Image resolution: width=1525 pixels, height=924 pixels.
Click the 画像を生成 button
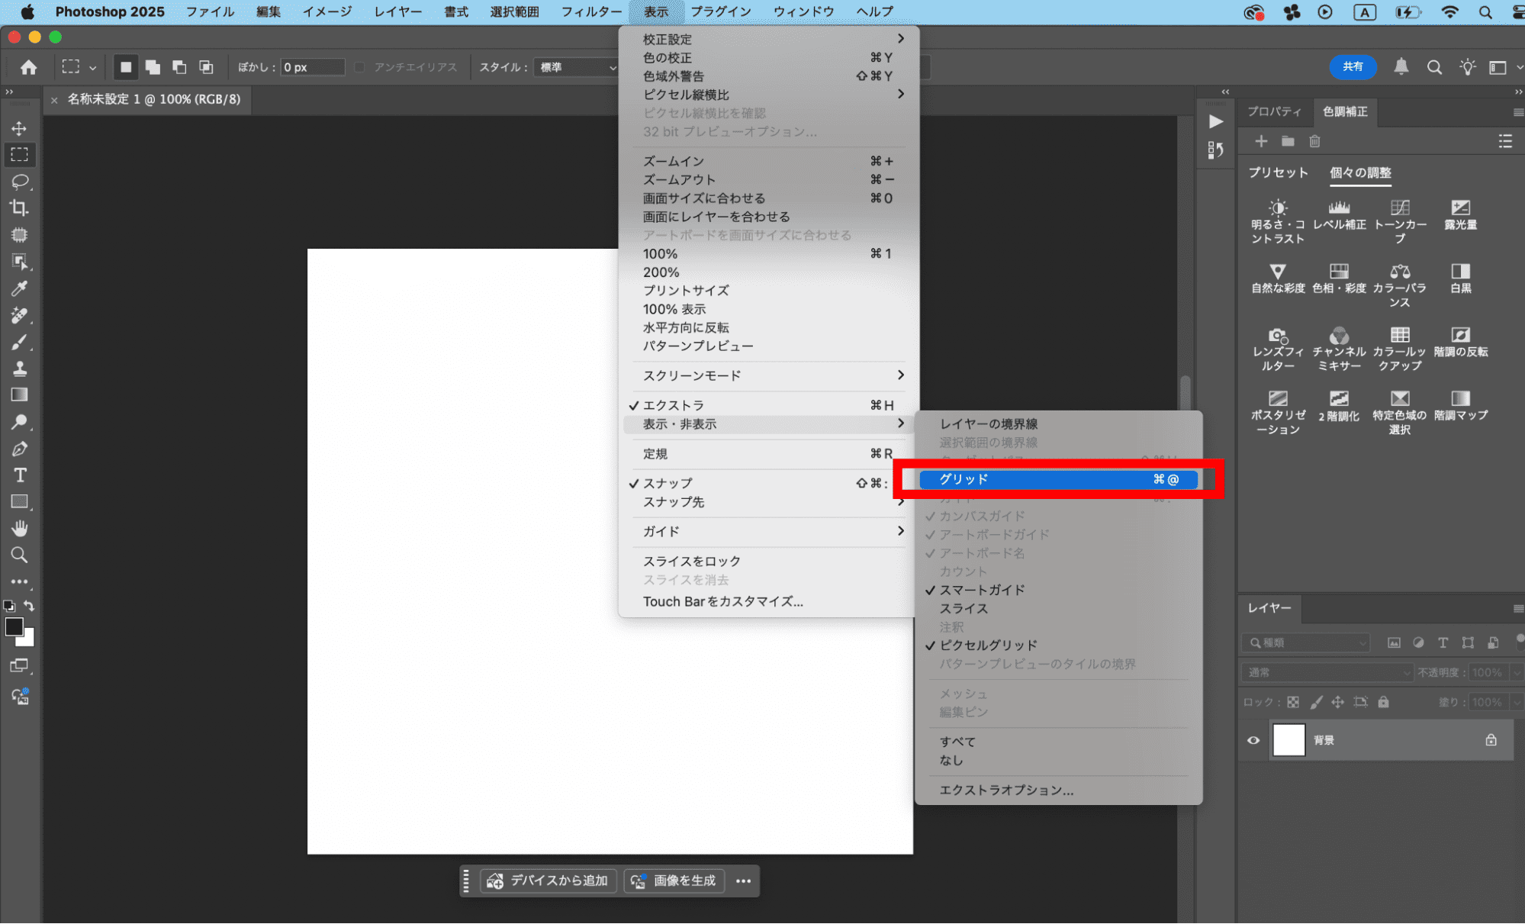click(674, 881)
